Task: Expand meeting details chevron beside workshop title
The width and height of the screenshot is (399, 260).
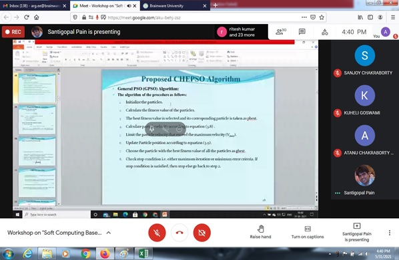Action: pyautogui.click(x=108, y=233)
